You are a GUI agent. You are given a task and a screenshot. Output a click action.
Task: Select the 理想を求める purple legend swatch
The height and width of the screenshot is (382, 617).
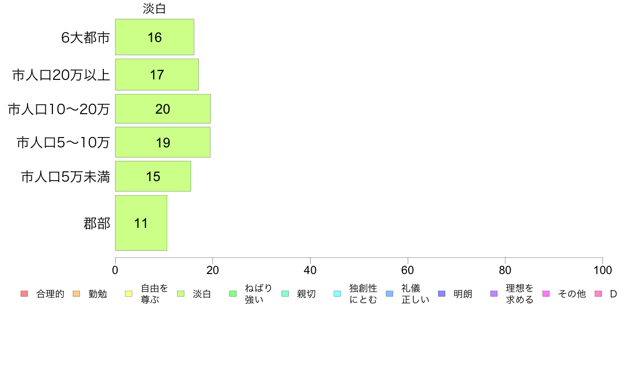pos(494,294)
